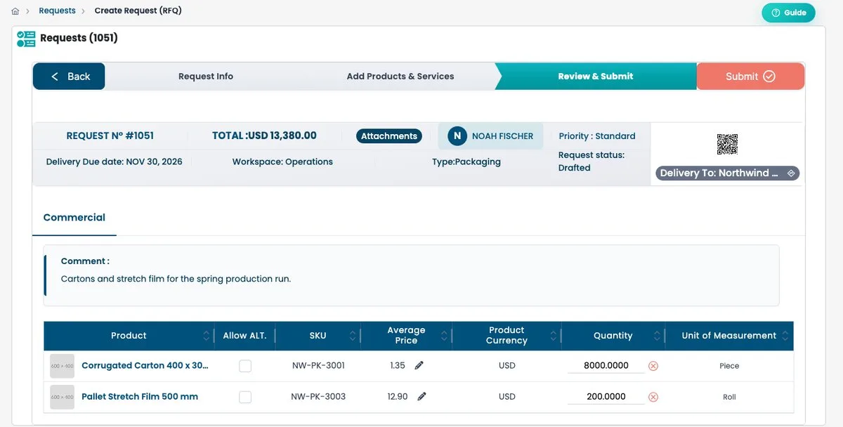
Task: Click the checkmark circle on Submit
Action: click(769, 77)
